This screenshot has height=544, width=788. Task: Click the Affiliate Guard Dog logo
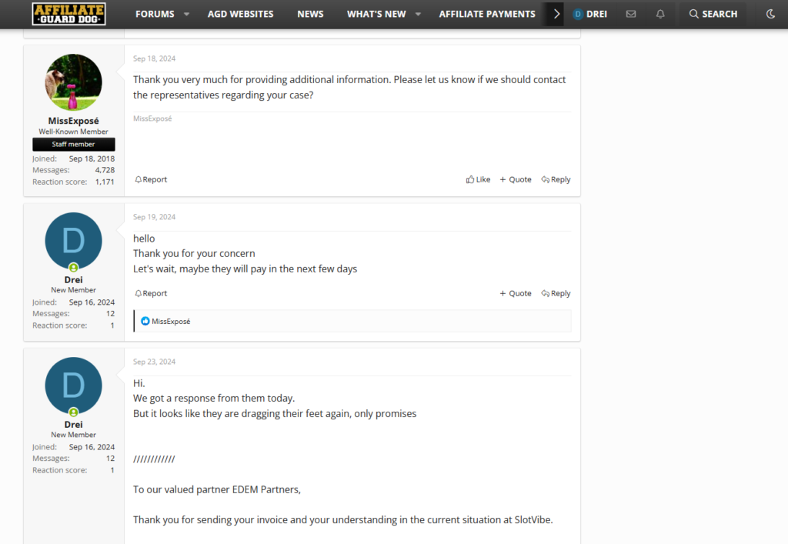click(x=69, y=14)
